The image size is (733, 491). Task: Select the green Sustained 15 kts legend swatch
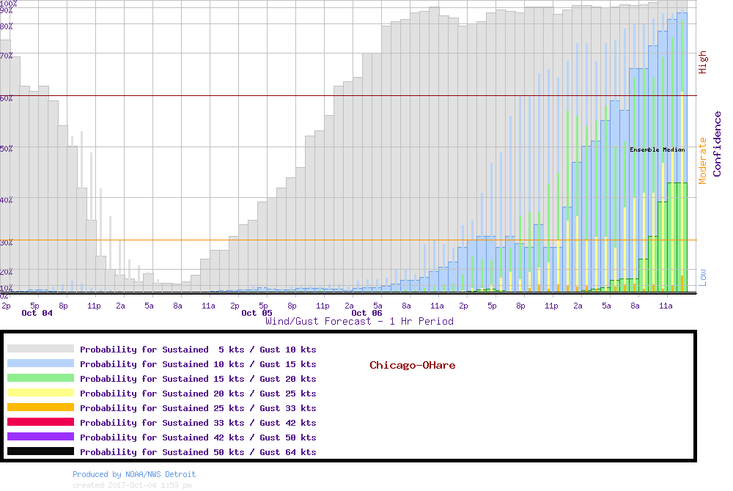(40, 378)
